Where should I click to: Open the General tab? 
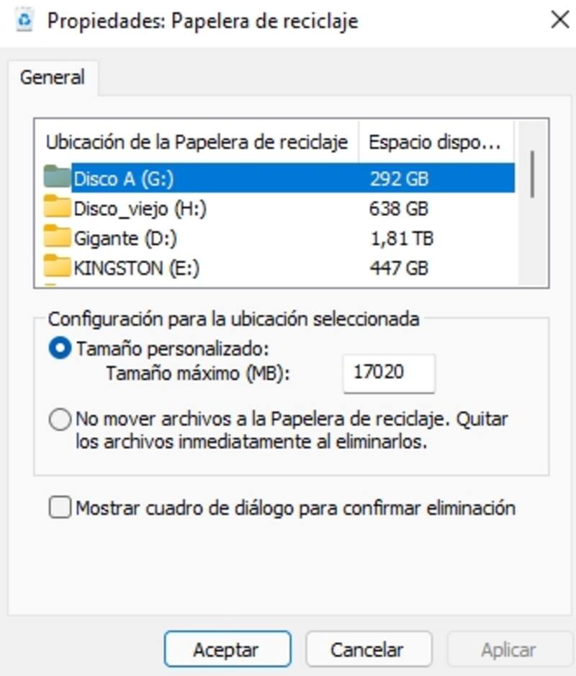click(53, 77)
